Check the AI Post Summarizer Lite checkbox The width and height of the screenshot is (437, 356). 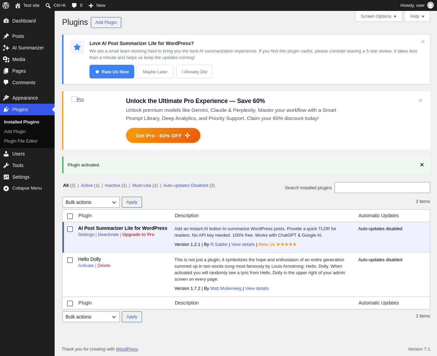[x=70, y=229]
